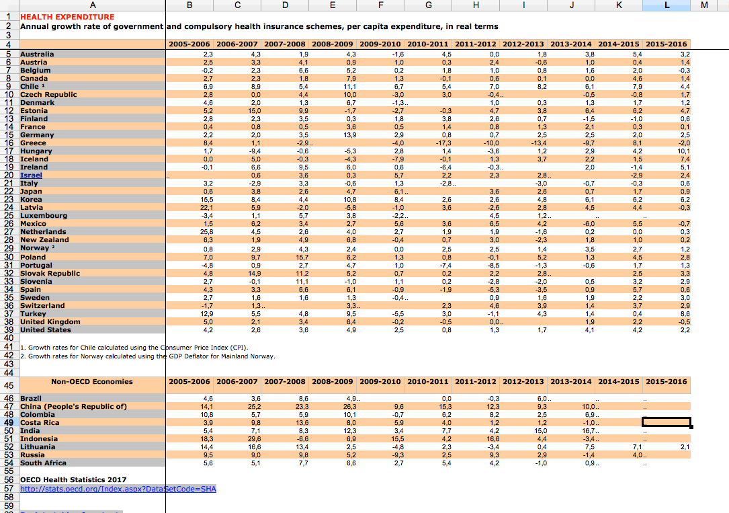Click the Non-OECD Economies header cell
Screen dimensions: 729x513
(x=92, y=382)
